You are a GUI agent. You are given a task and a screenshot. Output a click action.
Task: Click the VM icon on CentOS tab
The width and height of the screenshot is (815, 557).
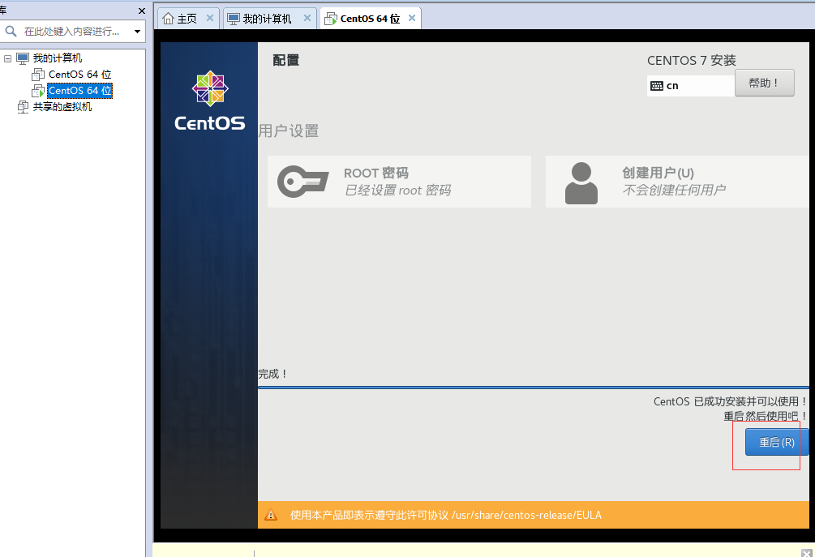pos(331,19)
